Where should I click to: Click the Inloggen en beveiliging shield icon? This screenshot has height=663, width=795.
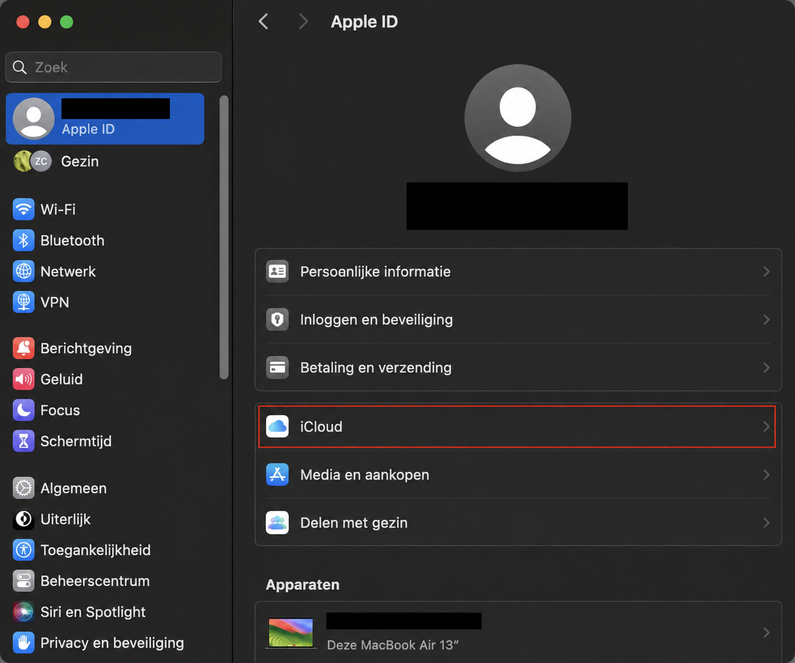(x=277, y=320)
